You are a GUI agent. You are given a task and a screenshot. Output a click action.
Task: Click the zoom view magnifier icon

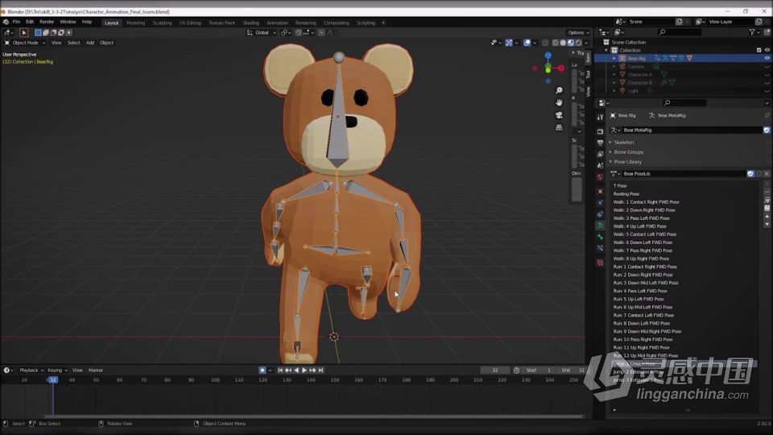point(559,90)
